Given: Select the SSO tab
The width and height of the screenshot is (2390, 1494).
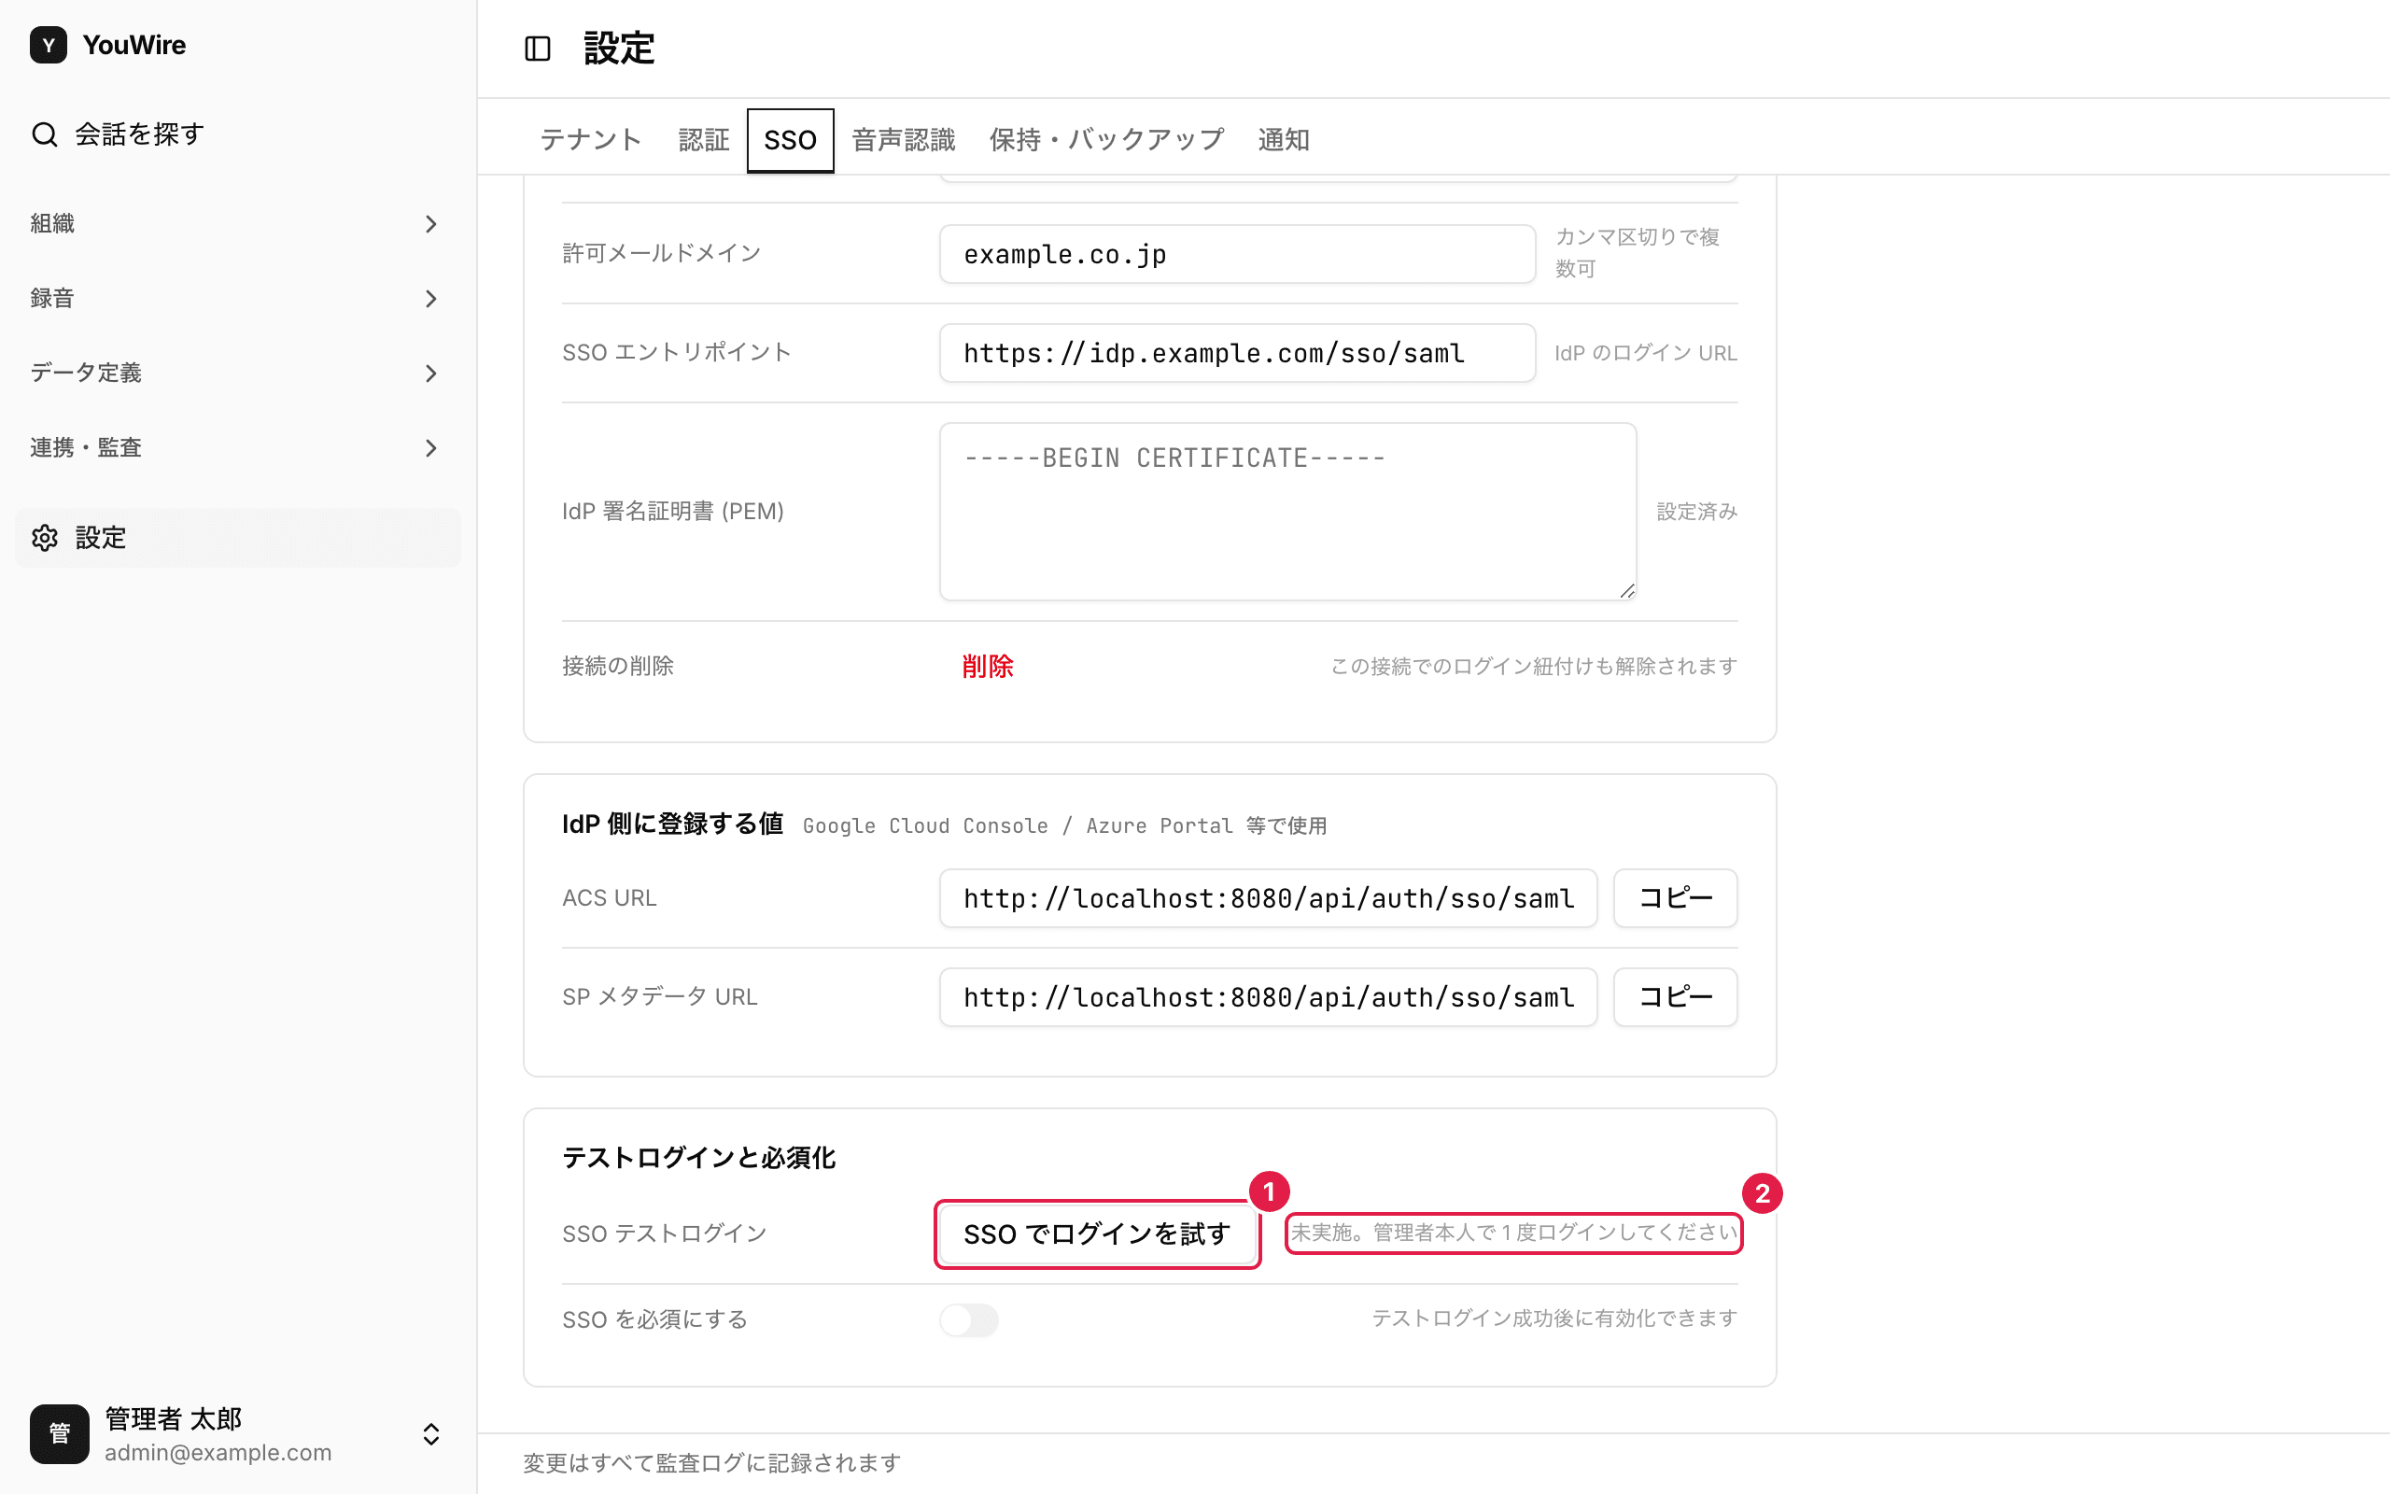Looking at the screenshot, I should (x=790, y=140).
